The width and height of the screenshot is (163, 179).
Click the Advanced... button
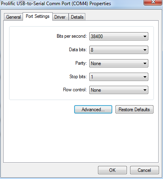coord(93,110)
